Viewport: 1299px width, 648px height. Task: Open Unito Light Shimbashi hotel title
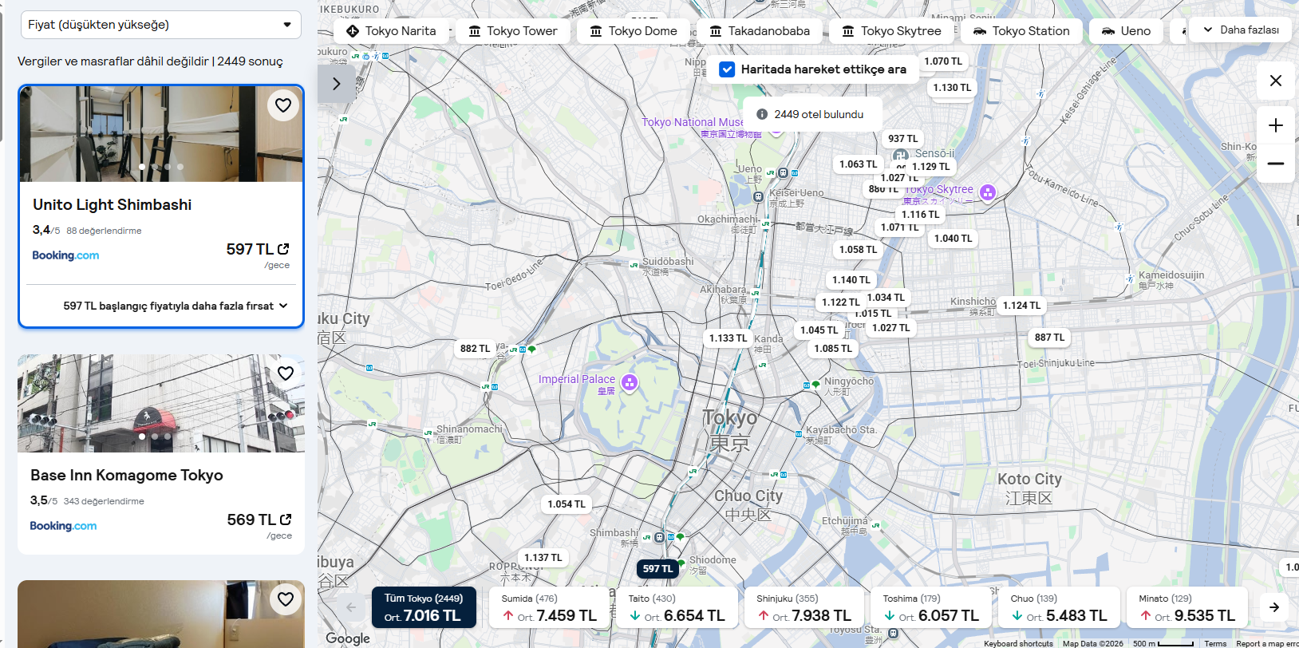(x=113, y=204)
